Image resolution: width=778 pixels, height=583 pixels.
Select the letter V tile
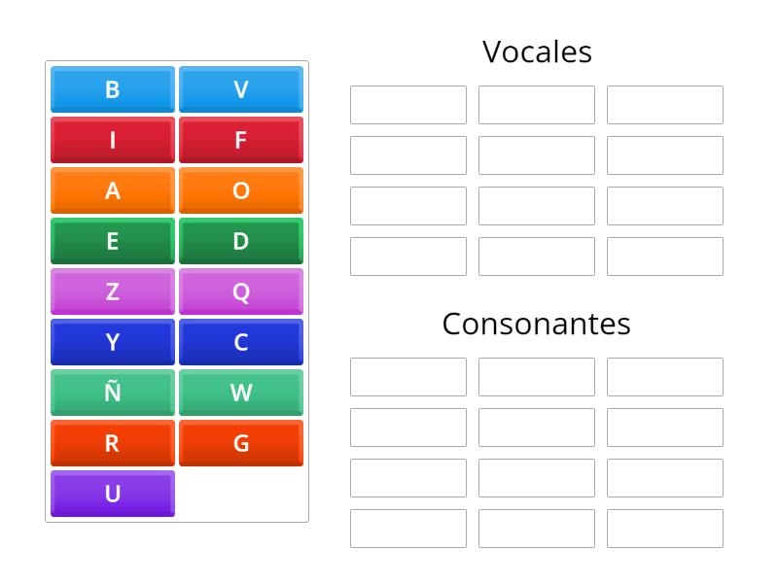coord(241,89)
